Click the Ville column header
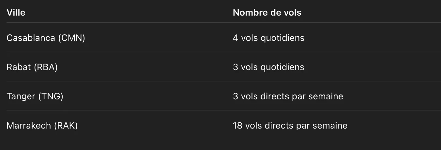Image resolution: width=441 pixels, height=150 pixels. [x=16, y=13]
